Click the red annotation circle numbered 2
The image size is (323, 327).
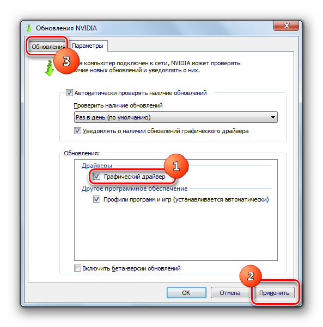(251, 276)
